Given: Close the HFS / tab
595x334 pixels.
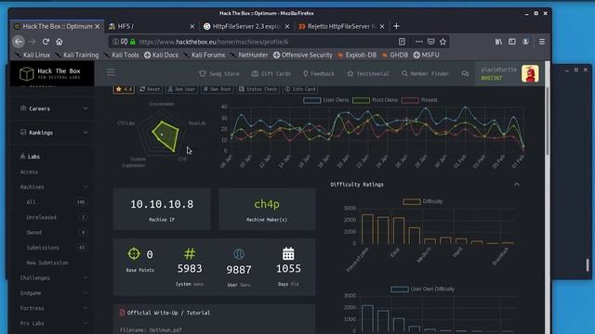Looking at the screenshot, I should coord(192,26).
